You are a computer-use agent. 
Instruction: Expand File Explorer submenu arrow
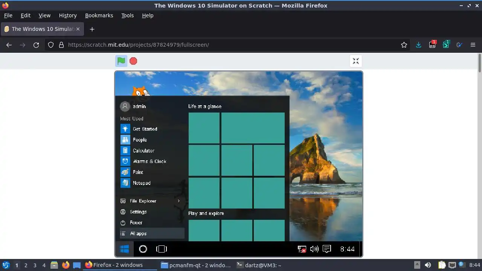pos(179,201)
